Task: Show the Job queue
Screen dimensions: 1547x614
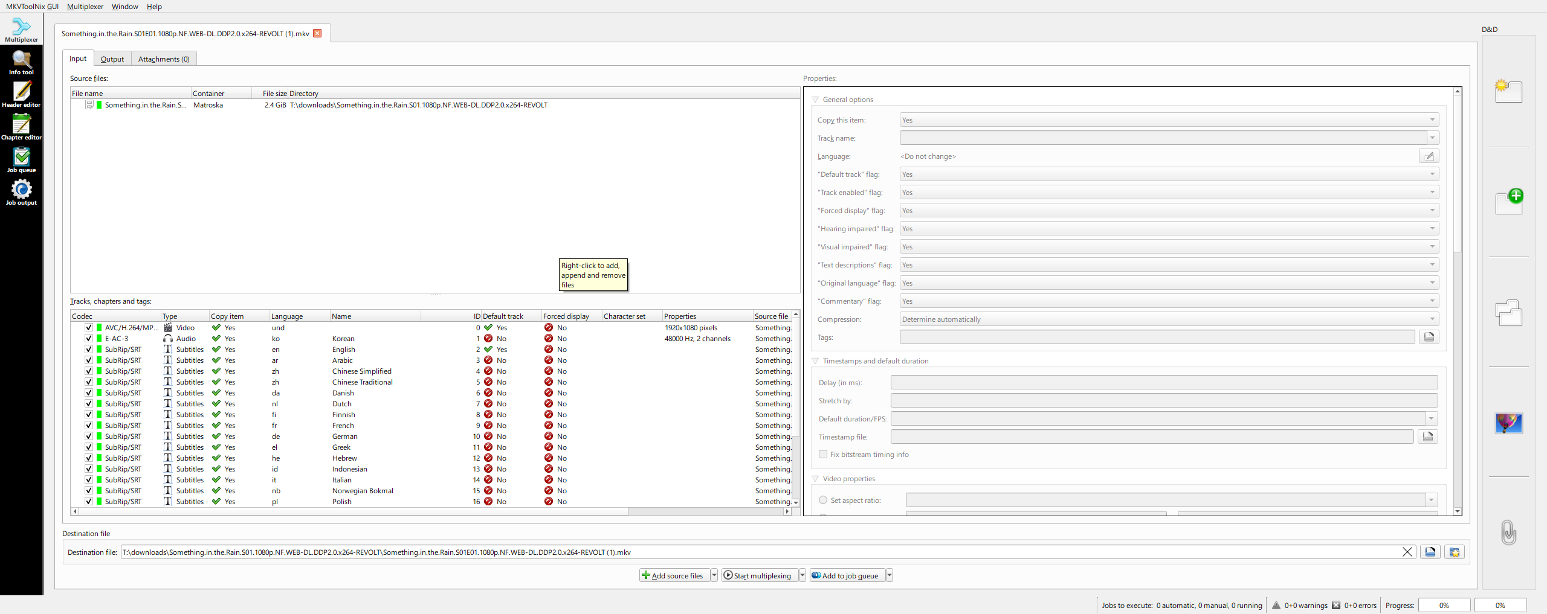Action: [21, 160]
